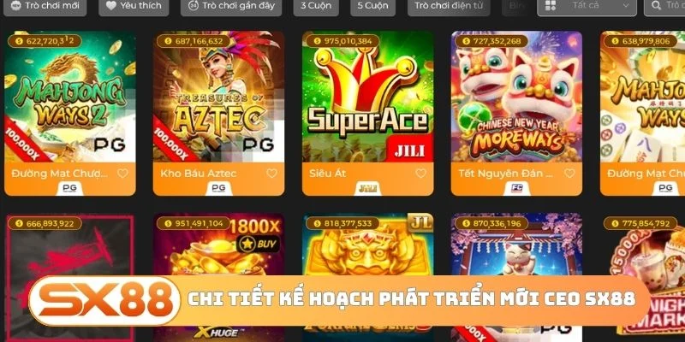The width and height of the screenshot is (685, 342).
Task: Filter by 5 Cuộn
Action: point(372,6)
